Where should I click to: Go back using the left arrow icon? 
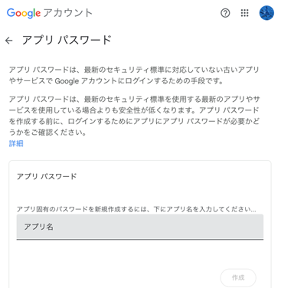[9, 41]
